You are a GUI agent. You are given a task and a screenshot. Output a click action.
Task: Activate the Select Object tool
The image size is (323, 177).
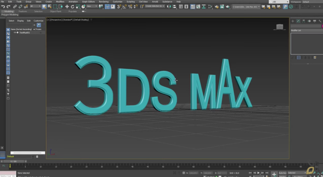pyautogui.click(x=44, y=7)
